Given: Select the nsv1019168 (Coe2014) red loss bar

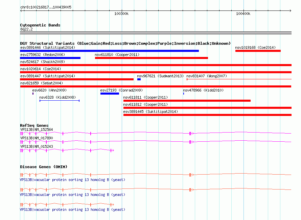Looking at the screenshot, I should [258, 51].
